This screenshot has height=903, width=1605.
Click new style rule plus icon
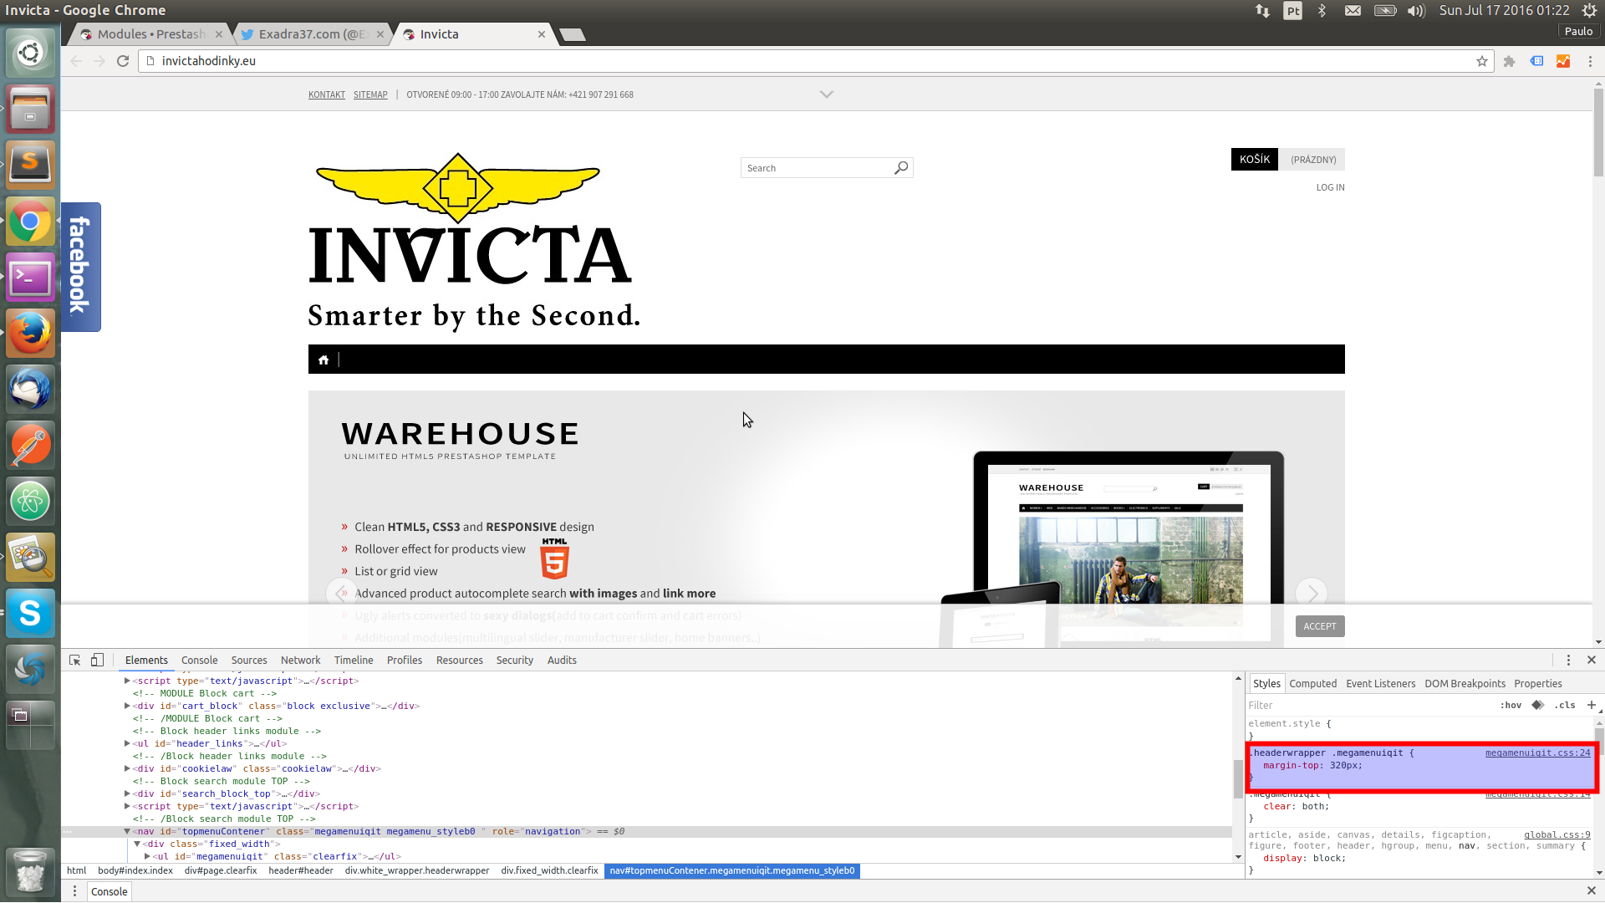point(1591,705)
